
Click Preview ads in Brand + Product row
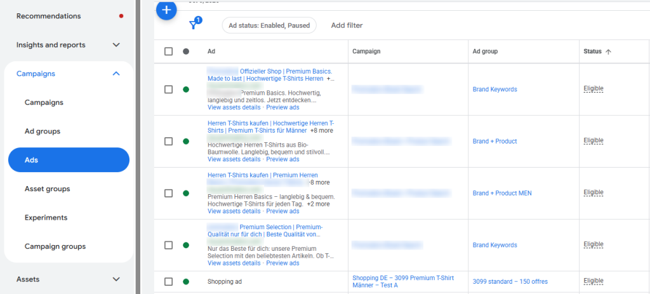point(282,159)
